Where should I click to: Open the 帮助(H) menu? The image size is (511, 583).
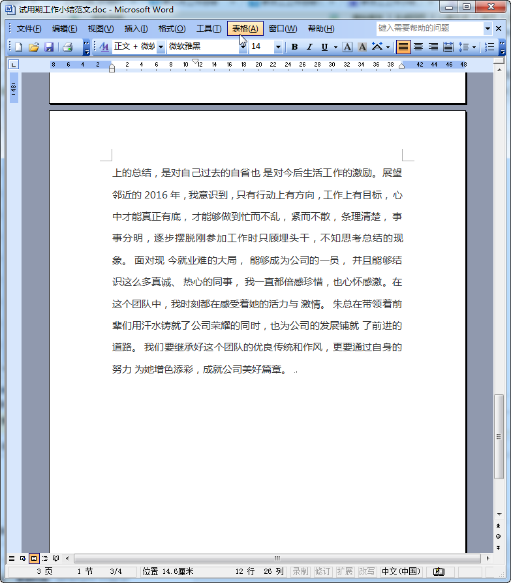(321, 29)
